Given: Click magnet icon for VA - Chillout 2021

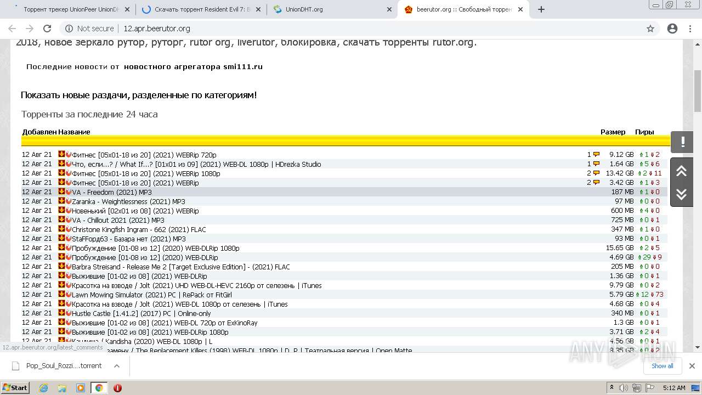Looking at the screenshot, I should [x=69, y=220].
